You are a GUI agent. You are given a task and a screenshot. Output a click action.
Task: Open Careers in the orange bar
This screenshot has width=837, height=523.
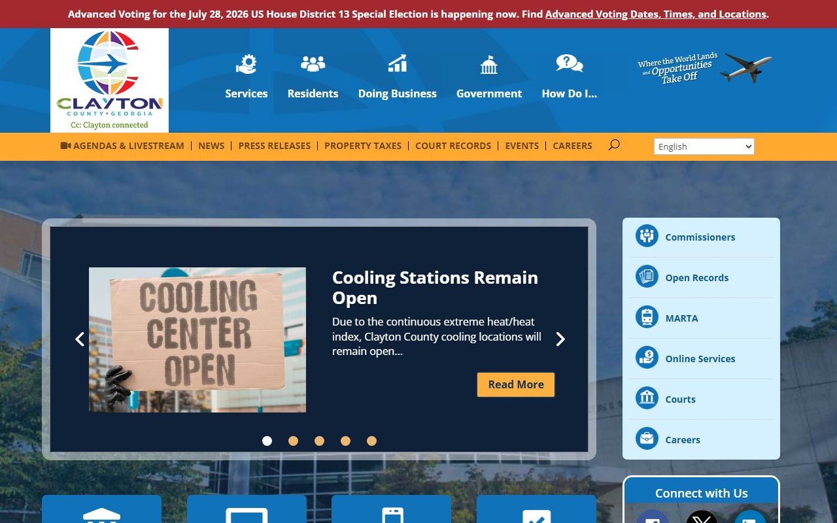click(x=572, y=146)
